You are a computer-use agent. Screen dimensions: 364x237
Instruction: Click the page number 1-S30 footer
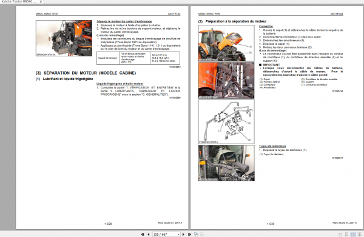point(271,224)
